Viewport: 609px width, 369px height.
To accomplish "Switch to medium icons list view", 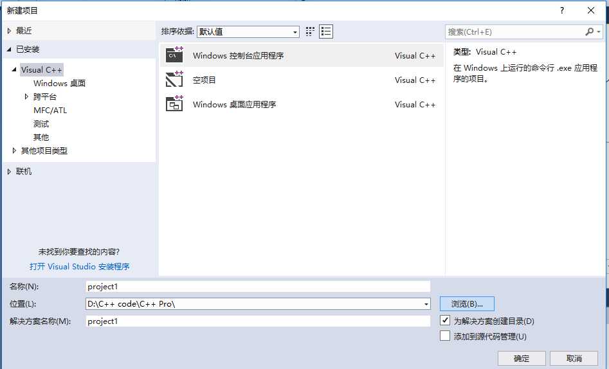I will tap(326, 32).
